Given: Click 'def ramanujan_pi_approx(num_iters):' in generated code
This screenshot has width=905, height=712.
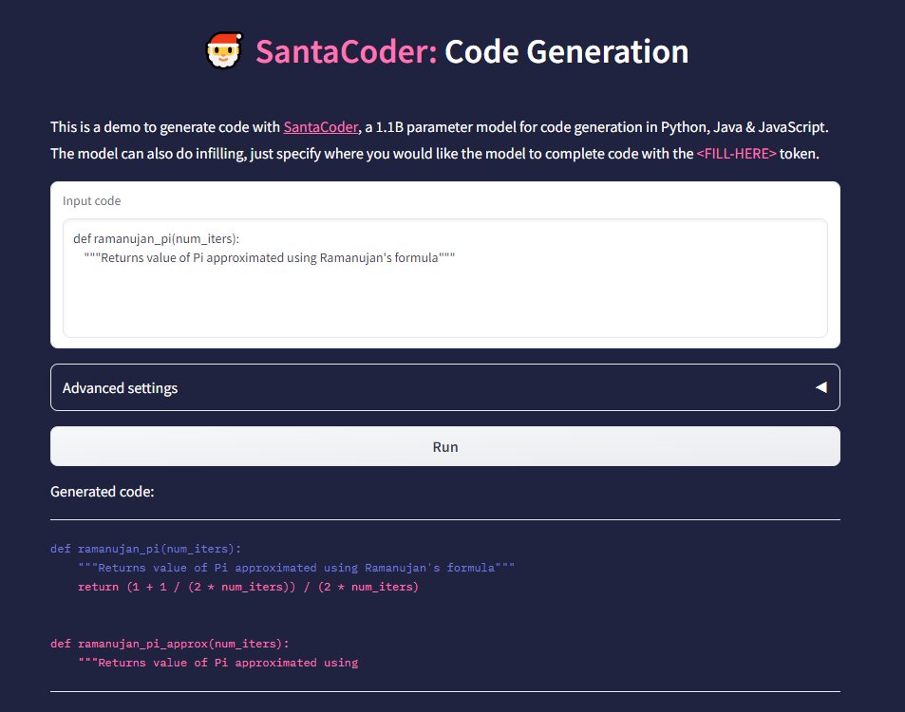Looking at the screenshot, I should pos(170,644).
